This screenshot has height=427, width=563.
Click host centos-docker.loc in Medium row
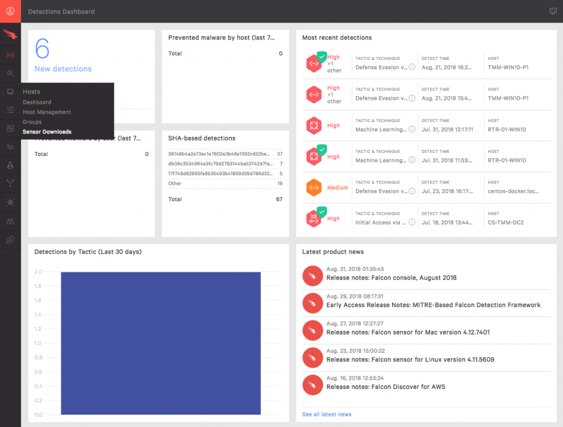[x=513, y=191]
